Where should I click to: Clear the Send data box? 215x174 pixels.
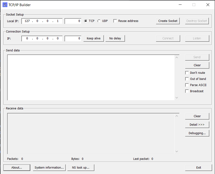pos(197,65)
